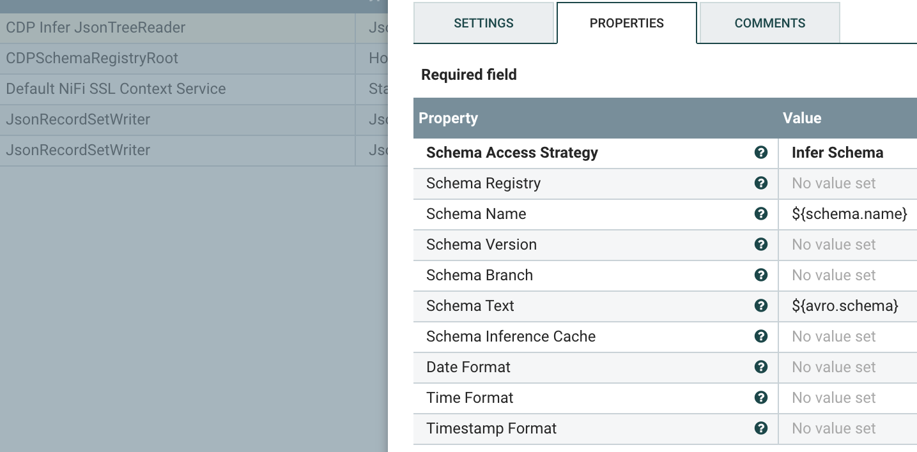Click help icon for Schema Branch
The width and height of the screenshot is (917, 452).
tap(760, 275)
